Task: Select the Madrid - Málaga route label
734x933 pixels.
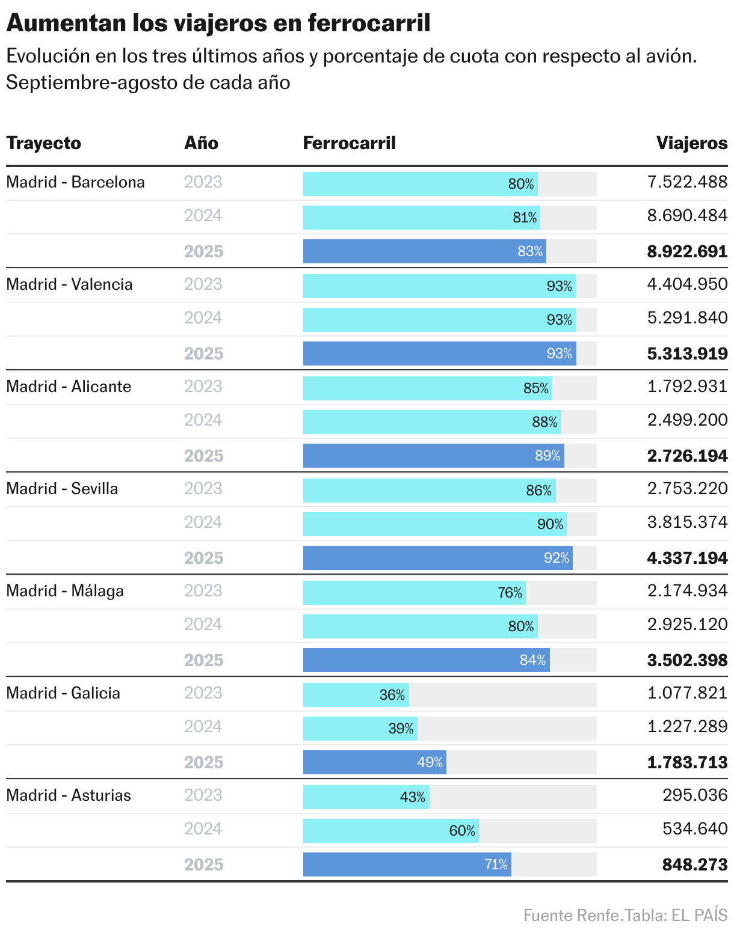Action: 65,591
